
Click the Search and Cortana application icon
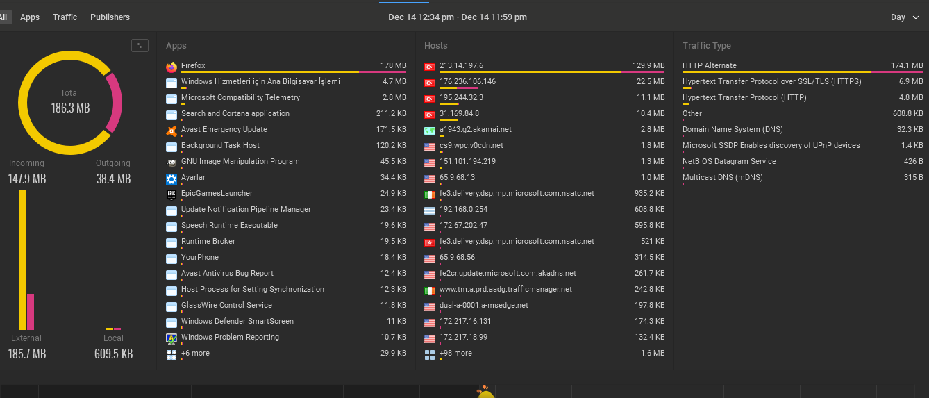(x=171, y=115)
